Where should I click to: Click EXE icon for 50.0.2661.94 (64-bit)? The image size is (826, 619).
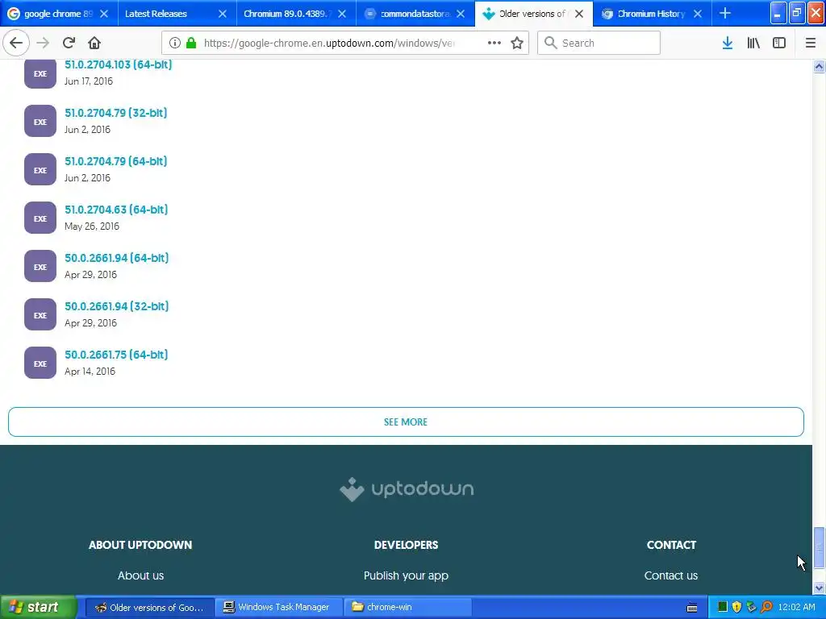click(x=40, y=266)
